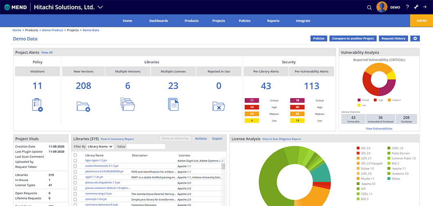Expand the Hitachi Solutions organization dropdown

pyautogui.click(x=100, y=7)
